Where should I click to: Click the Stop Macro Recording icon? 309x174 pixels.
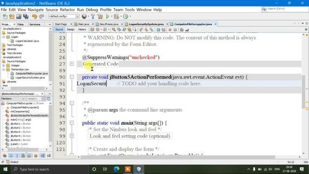pyautogui.click(x=175, y=30)
